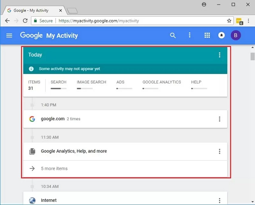The image size is (255, 205).
Task: Open options for Google Analytics, Help entry
Action: coord(219,151)
